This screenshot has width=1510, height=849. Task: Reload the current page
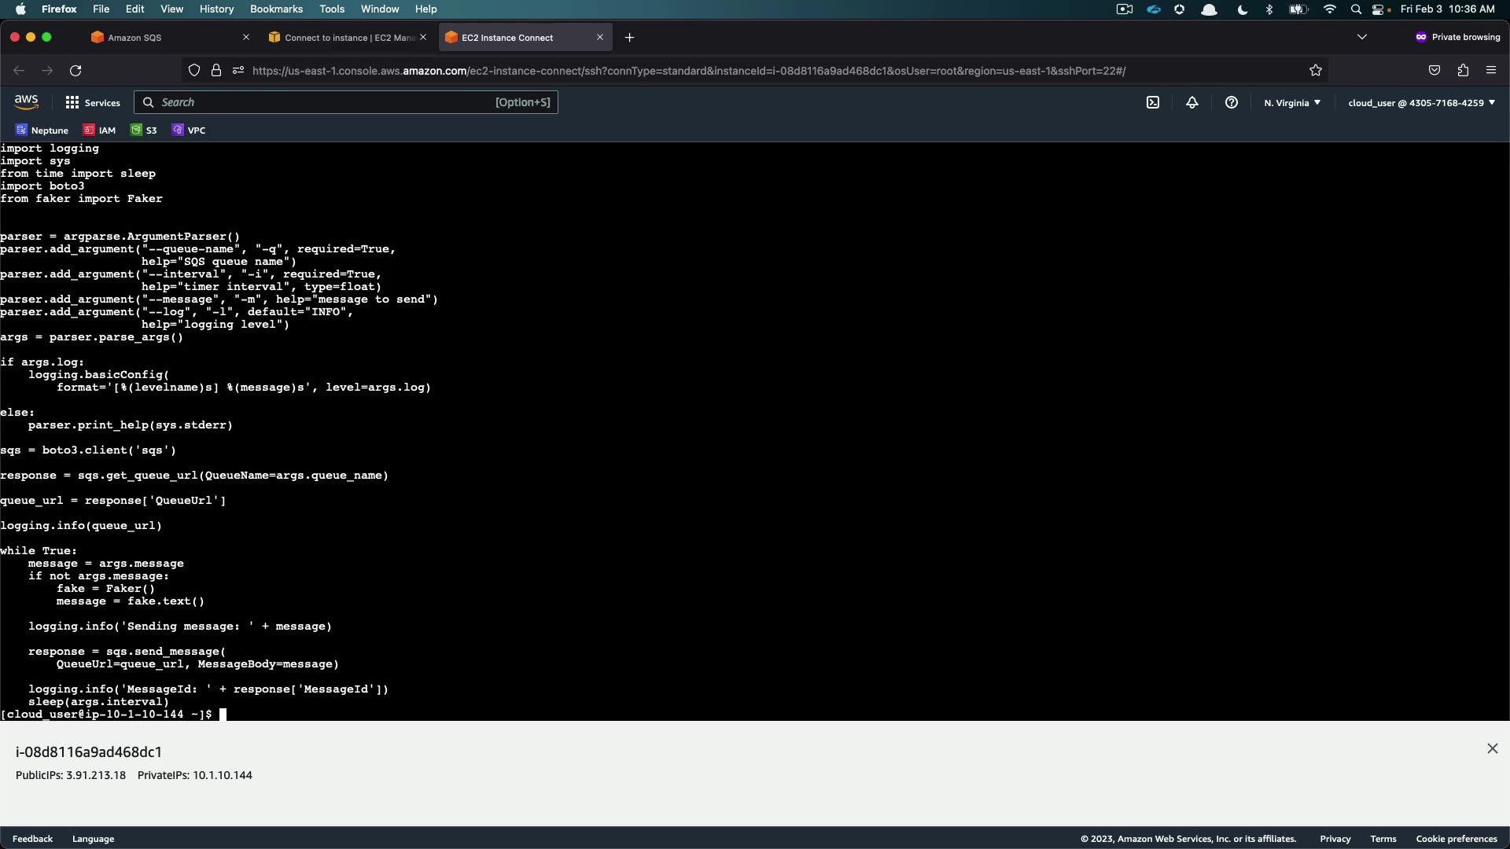(x=75, y=71)
